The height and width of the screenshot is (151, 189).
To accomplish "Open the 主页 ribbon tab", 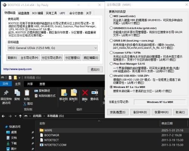I will point(18,84).
